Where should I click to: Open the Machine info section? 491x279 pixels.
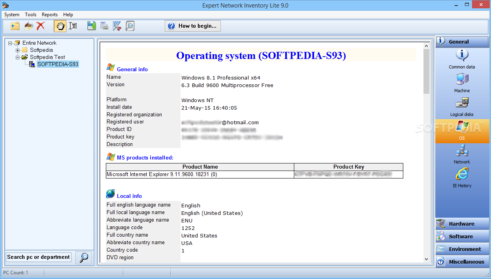pos(462,83)
